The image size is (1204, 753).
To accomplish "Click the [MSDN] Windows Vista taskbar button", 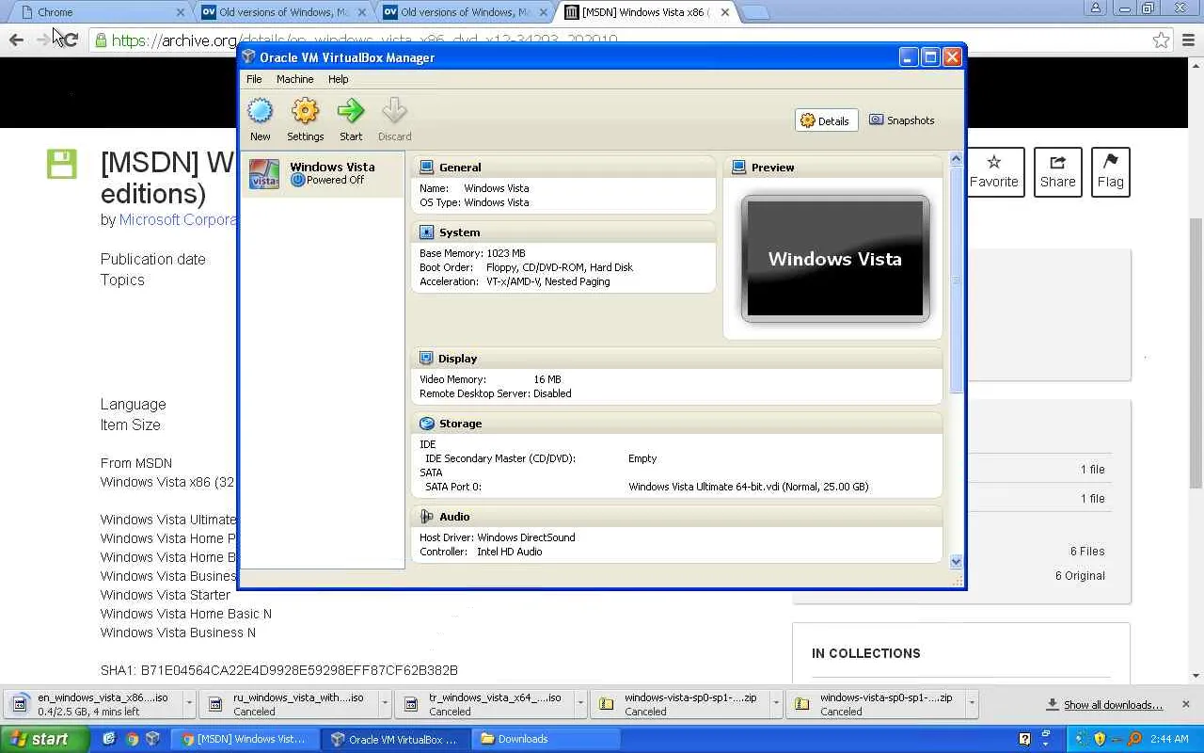I will [244, 739].
